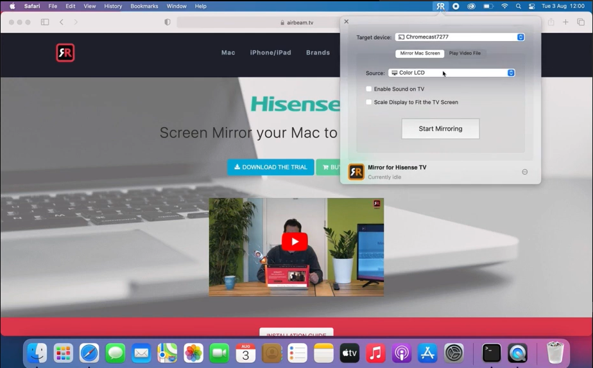593x368 pixels.
Task: Click the Safari privacy shield icon
Action: tap(167, 22)
